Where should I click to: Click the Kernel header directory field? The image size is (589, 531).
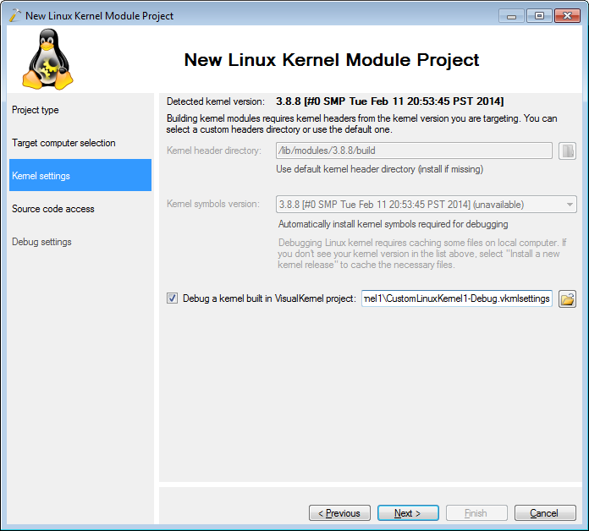click(x=414, y=151)
